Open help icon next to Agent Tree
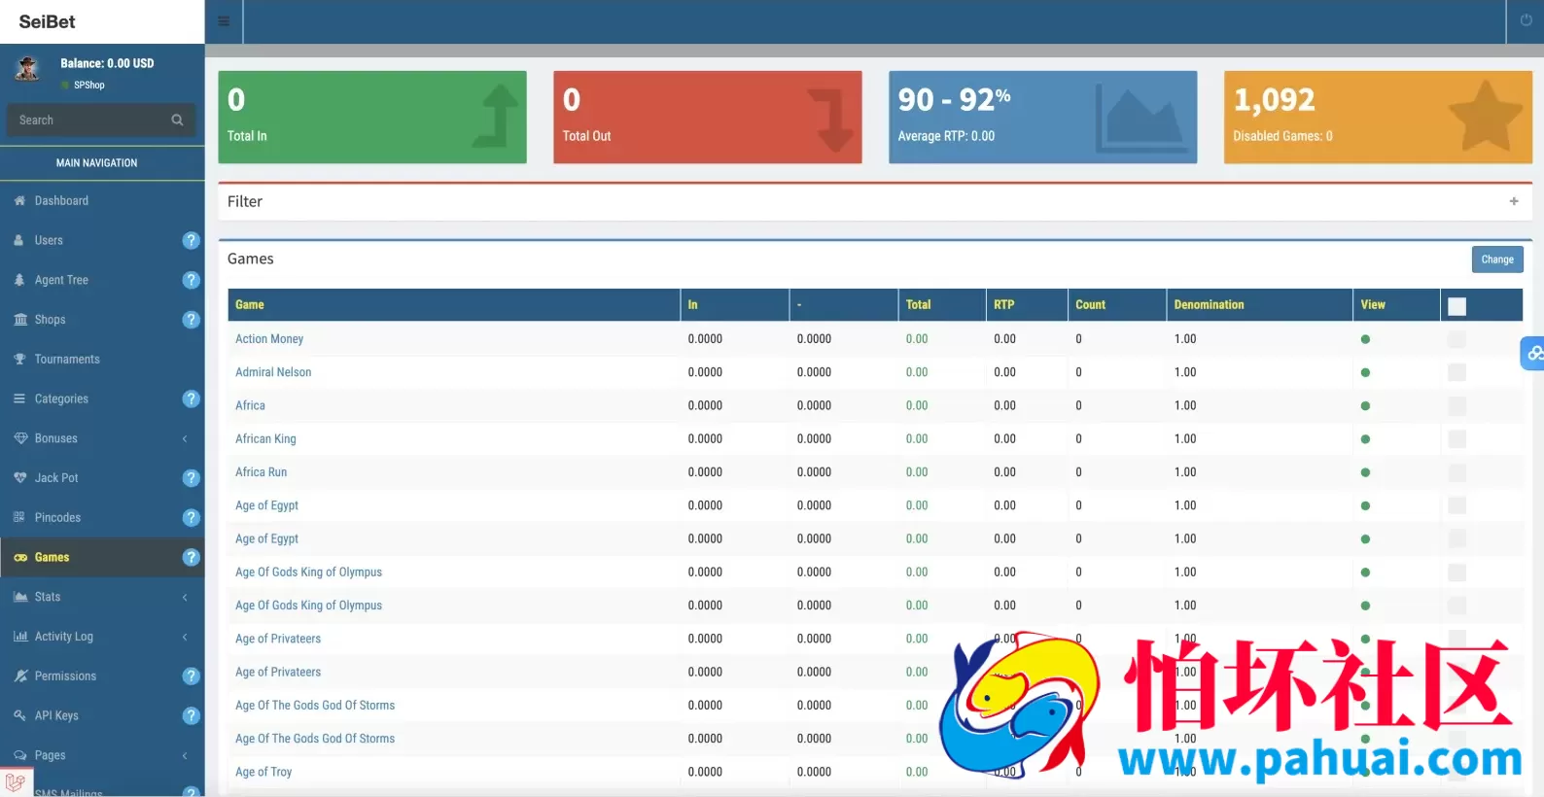The image size is (1544, 797). [x=192, y=280]
